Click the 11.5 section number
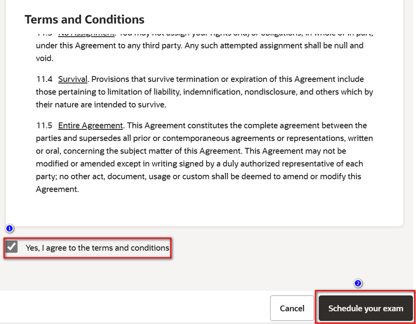 pos(44,126)
